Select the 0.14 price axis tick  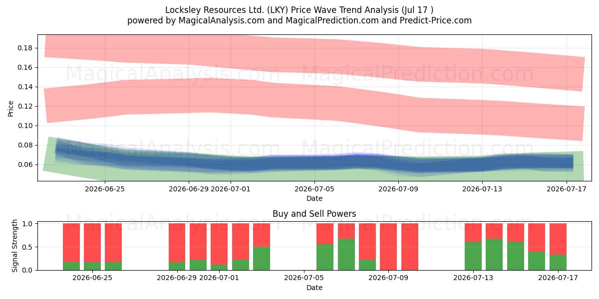[25, 87]
